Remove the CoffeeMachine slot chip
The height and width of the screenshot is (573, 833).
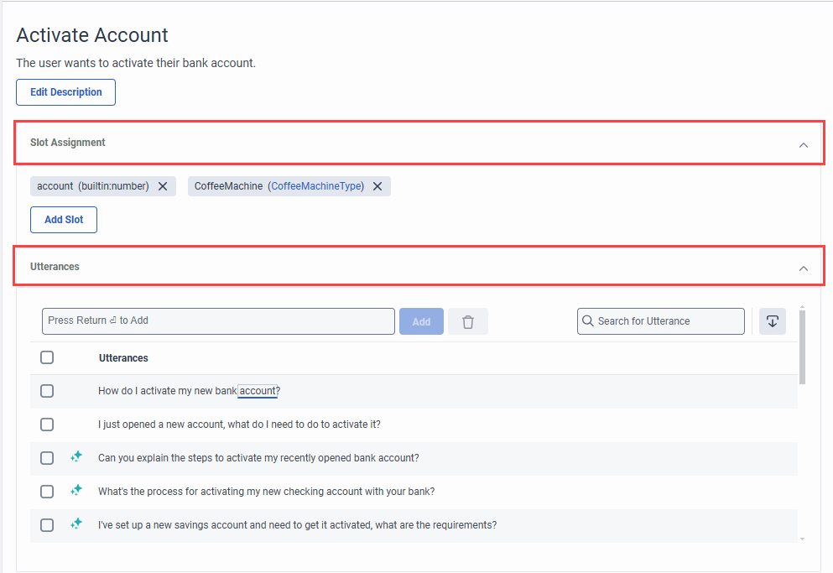[x=377, y=186]
